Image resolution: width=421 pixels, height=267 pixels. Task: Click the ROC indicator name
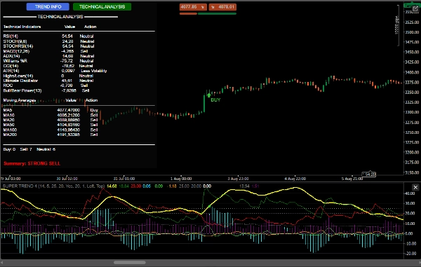click(8, 85)
